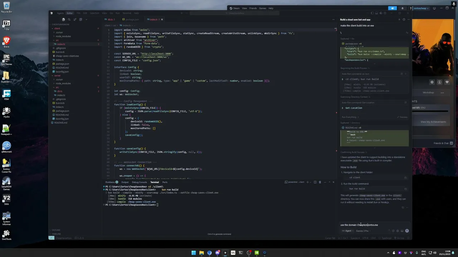Open File Explorer from taskbar
Image resolution: width=458 pixels, height=257 pixels.
(201, 253)
